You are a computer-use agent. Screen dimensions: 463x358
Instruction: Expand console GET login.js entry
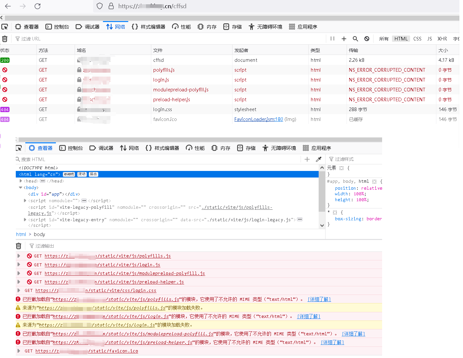click(x=19, y=264)
